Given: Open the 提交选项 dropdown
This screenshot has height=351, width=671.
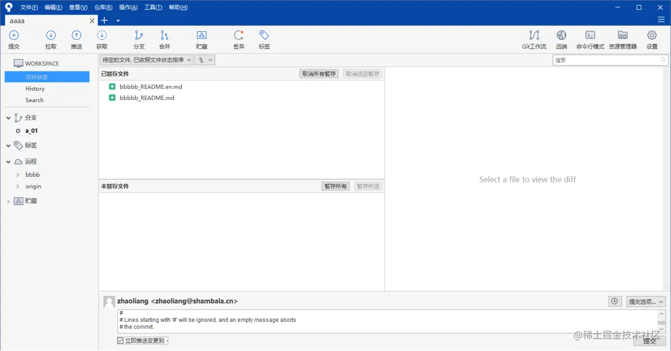Looking at the screenshot, I should coord(646,301).
